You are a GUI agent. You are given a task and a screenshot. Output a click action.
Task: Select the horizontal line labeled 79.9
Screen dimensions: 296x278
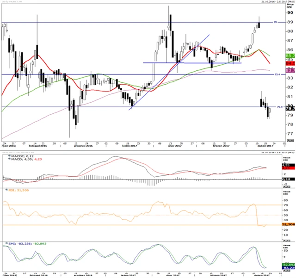(x=139, y=107)
